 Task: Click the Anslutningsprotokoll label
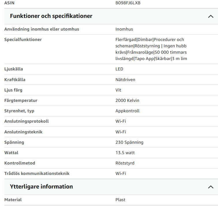[26, 121]
